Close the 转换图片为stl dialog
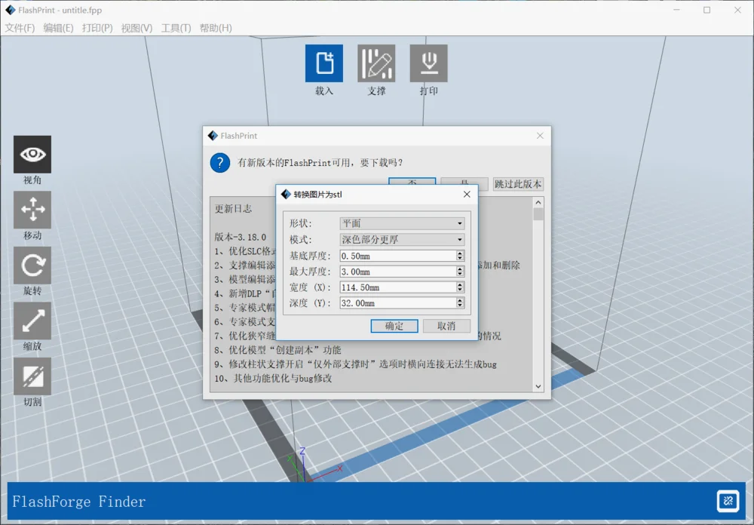The width and height of the screenshot is (754, 525). point(467,195)
